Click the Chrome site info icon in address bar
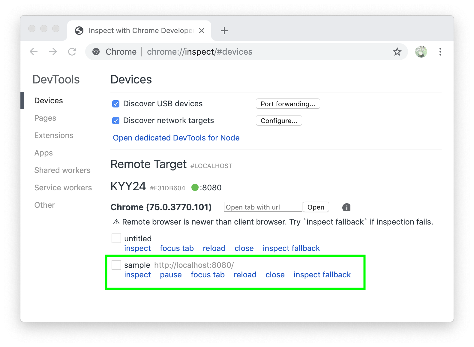 pos(96,52)
